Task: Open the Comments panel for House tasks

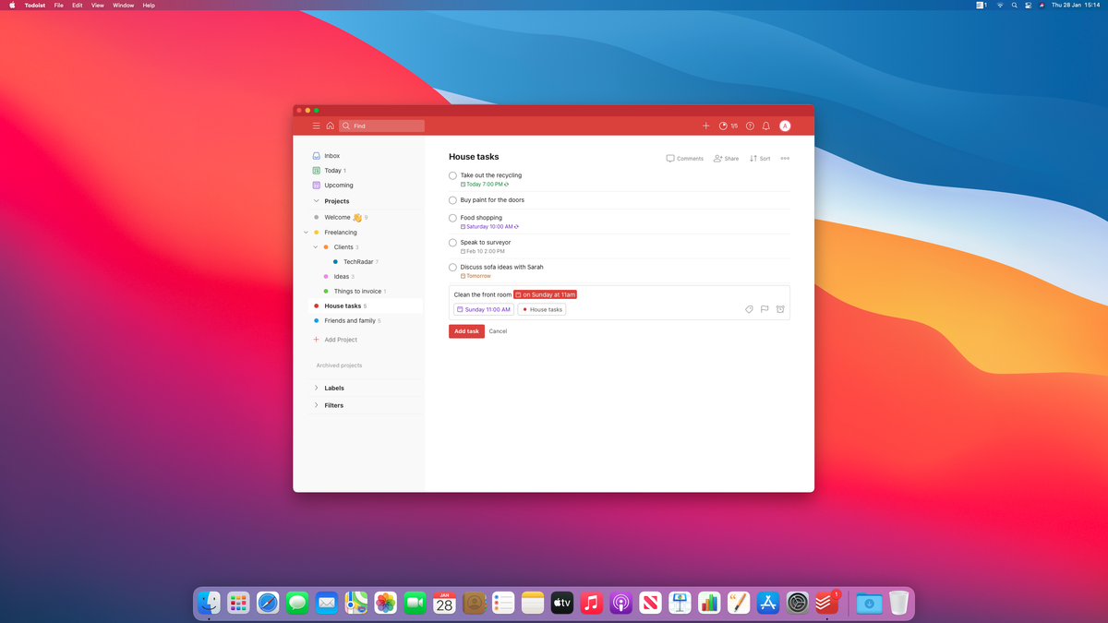Action: 684,158
